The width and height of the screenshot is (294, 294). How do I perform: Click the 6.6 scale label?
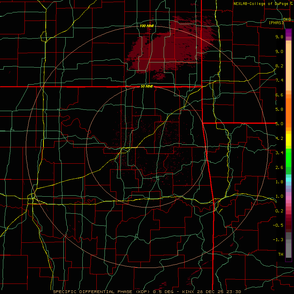(x=279, y=95)
